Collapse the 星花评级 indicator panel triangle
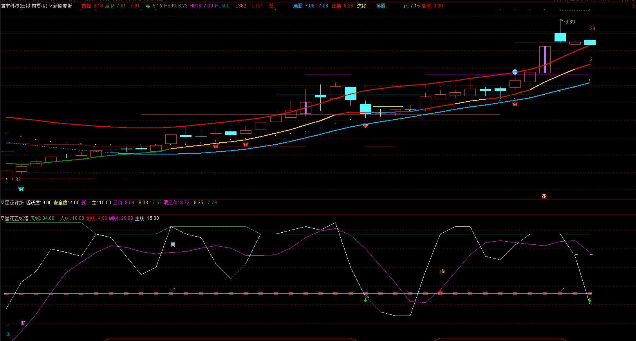This screenshot has width=636, height=341. [x=2, y=203]
